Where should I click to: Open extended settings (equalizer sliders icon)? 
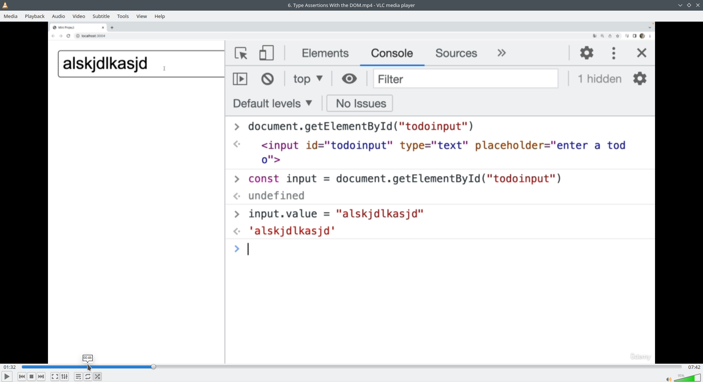tap(64, 377)
